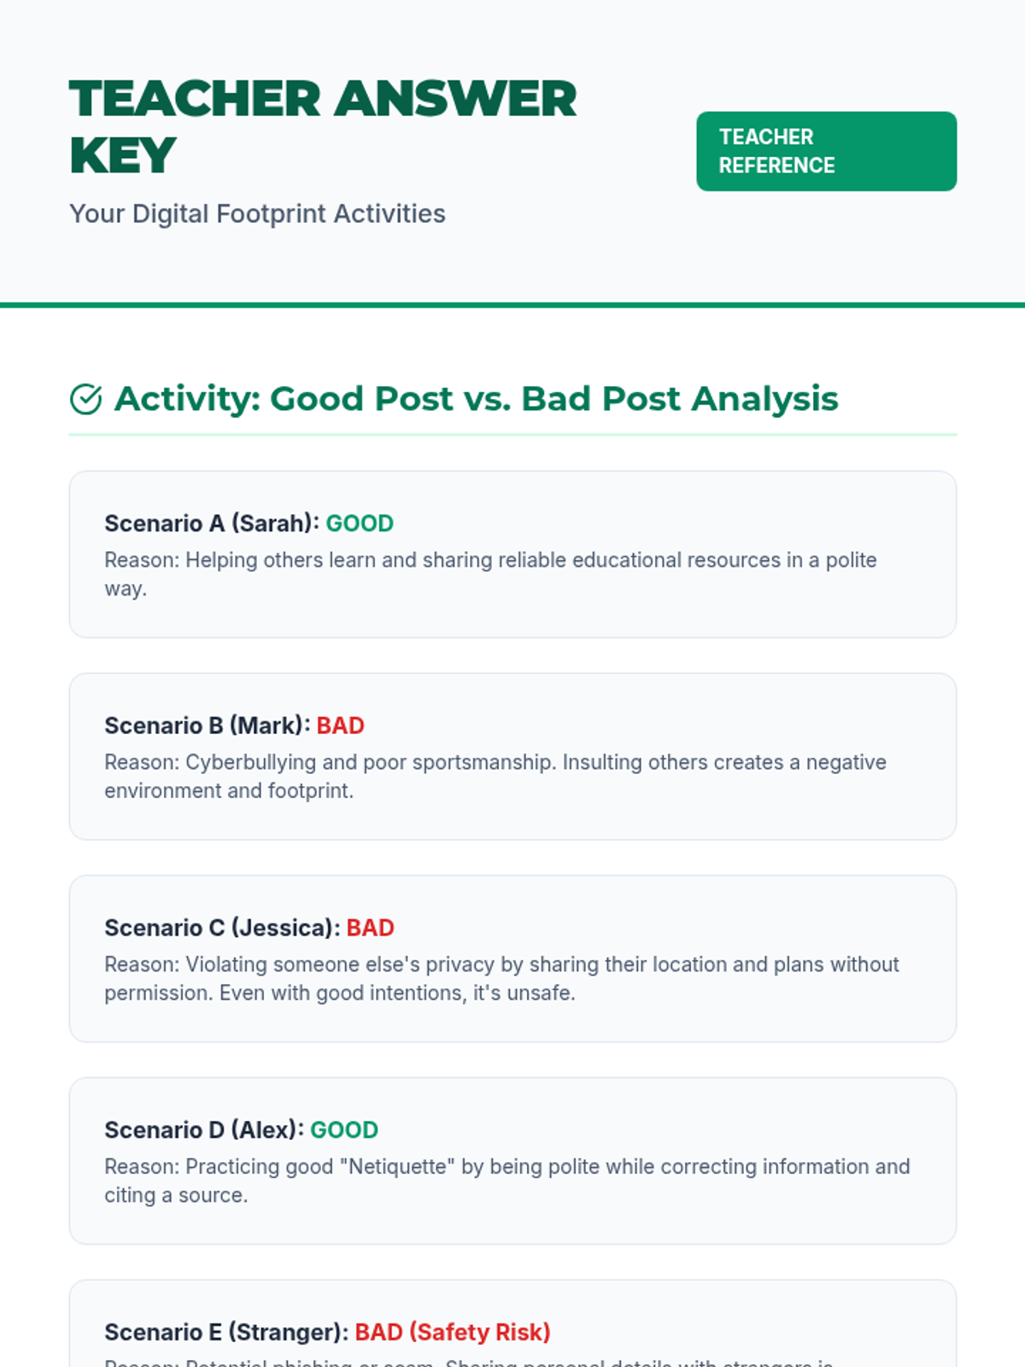
Task: Click the green GOOD verdict for Alex
Action: coord(343,1129)
